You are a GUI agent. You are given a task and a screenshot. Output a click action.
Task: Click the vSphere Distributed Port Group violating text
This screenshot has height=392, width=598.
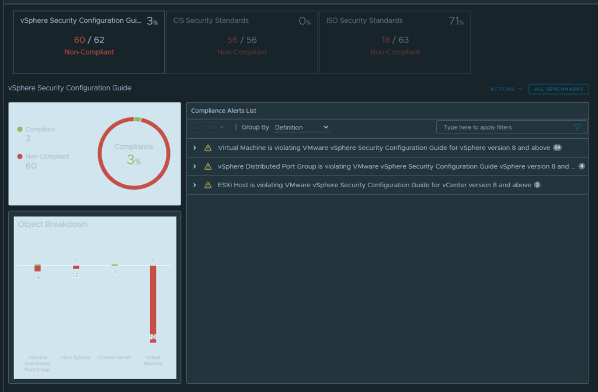pyautogui.click(x=397, y=166)
